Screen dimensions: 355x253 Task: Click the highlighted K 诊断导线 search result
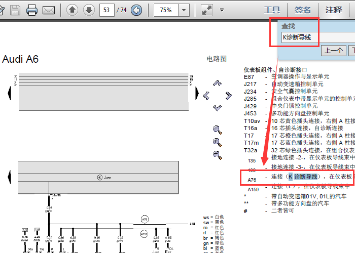[x=303, y=177]
